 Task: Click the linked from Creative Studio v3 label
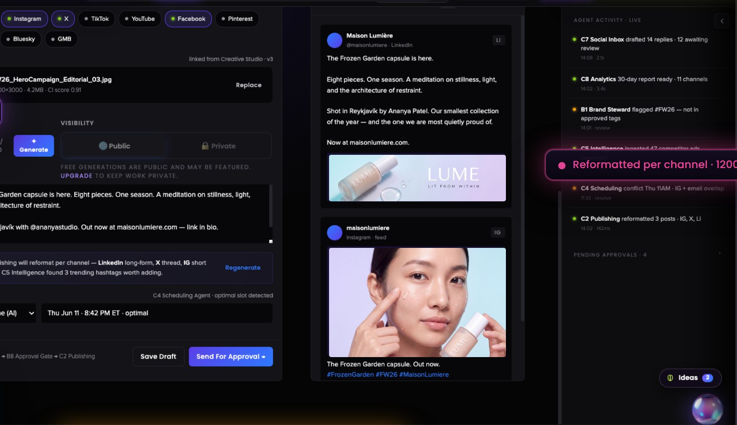pyautogui.click(x=231, y=59)
